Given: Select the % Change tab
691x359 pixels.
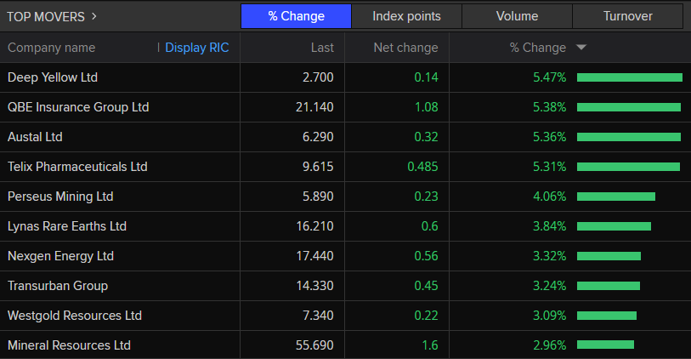Looking at the screenshot, I should pyautogui.click(x=295, y=16).
